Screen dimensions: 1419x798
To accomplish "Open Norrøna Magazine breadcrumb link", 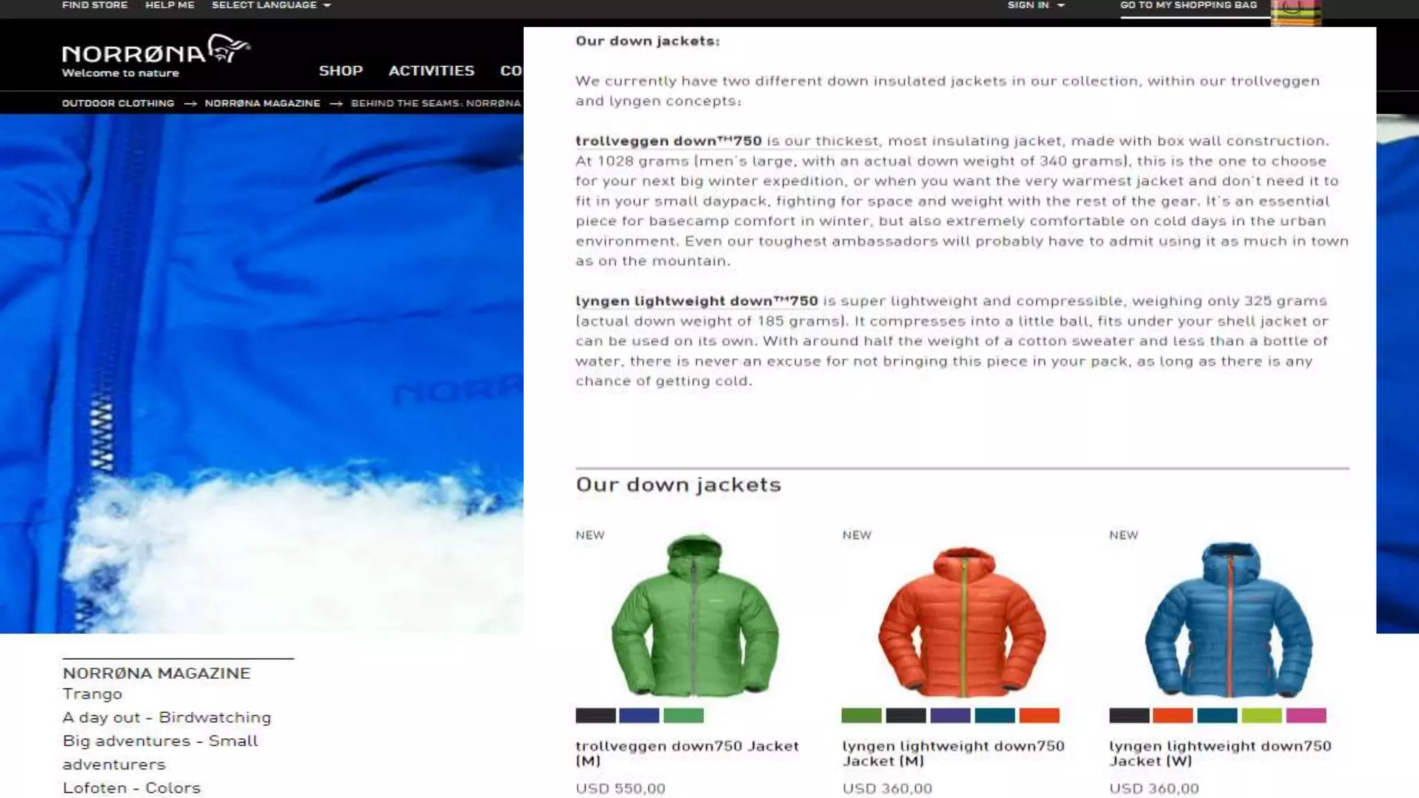I will point(263,103).
